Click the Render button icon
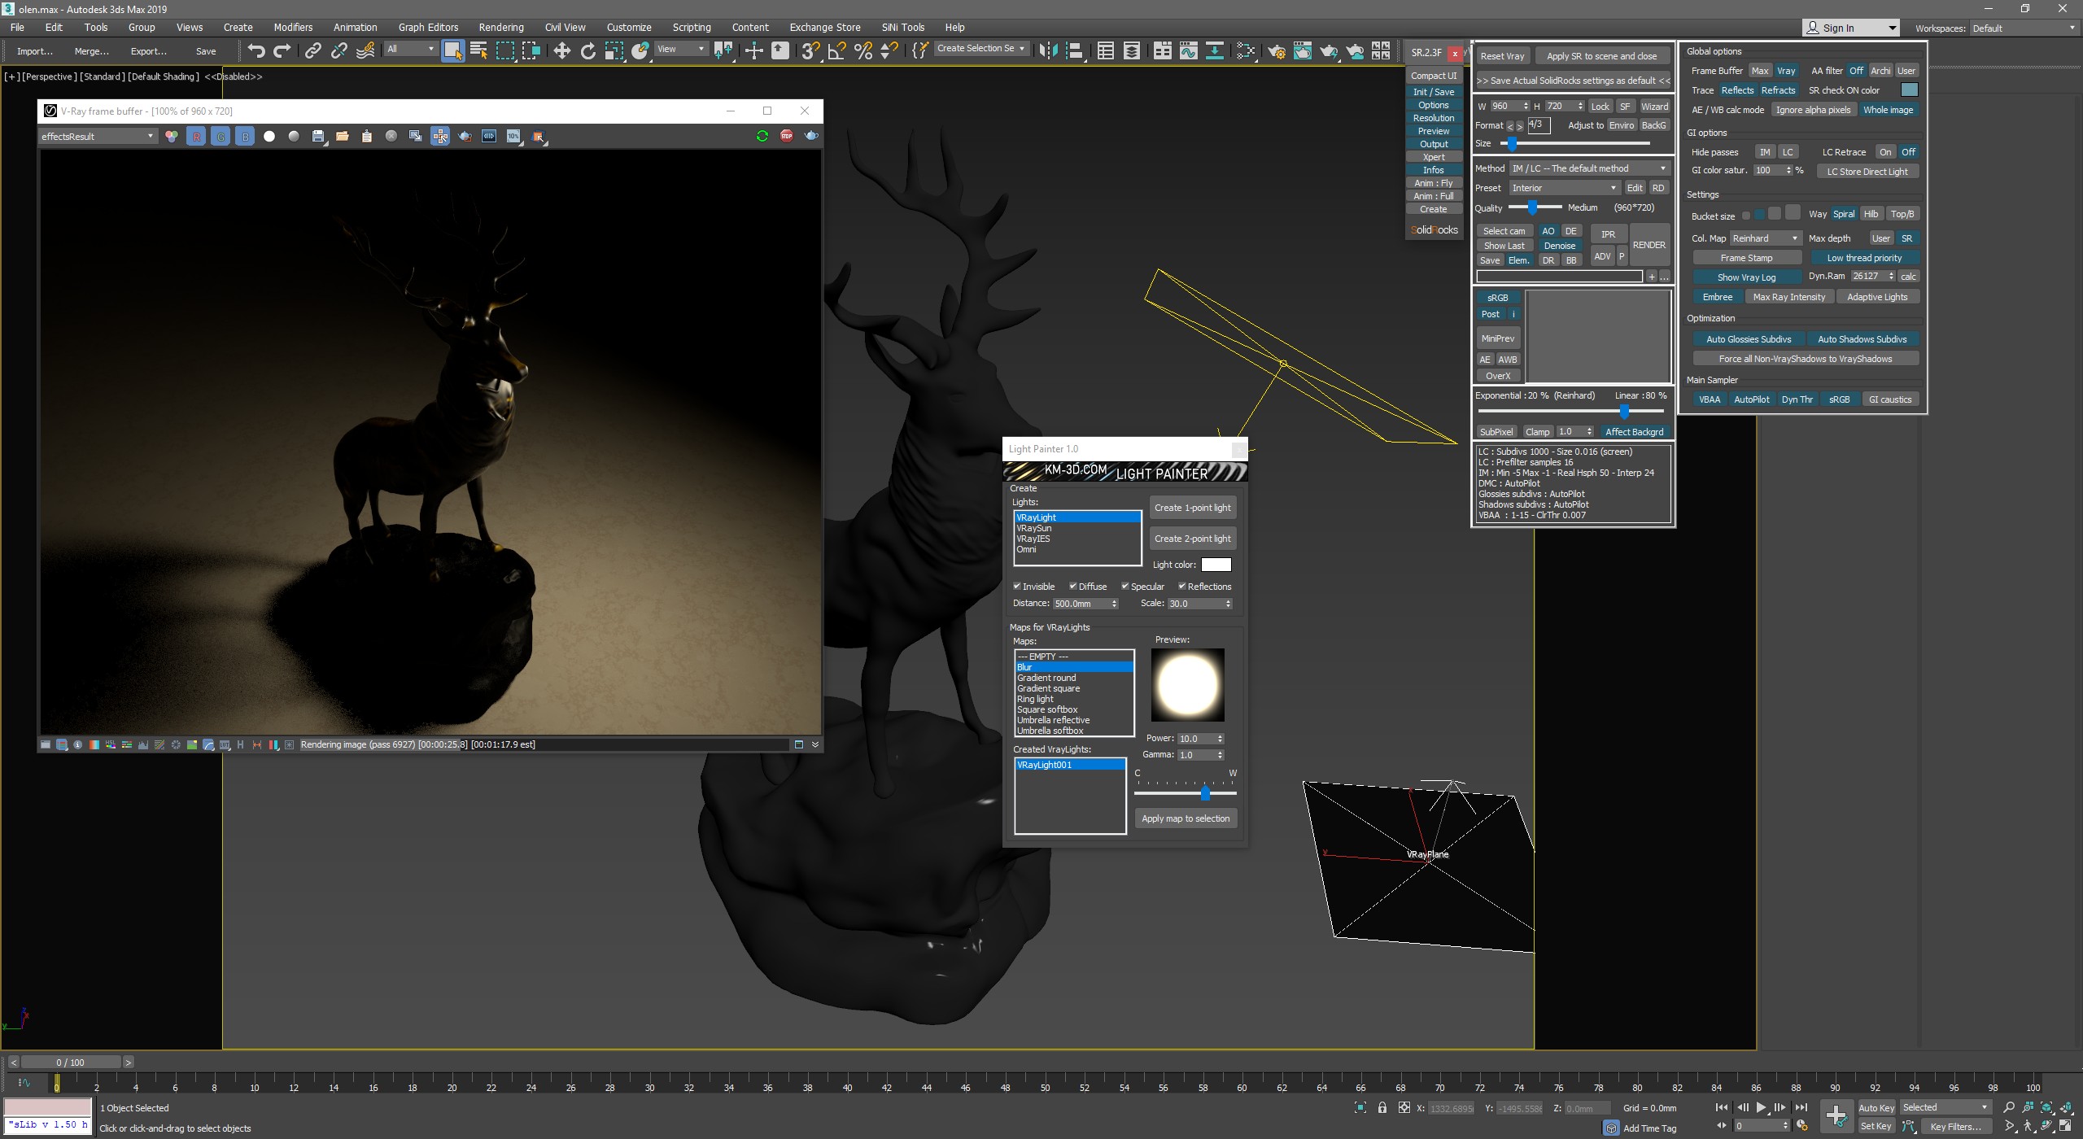This screenshot has height=1139, width=2083. click(x=1648, y=247)
